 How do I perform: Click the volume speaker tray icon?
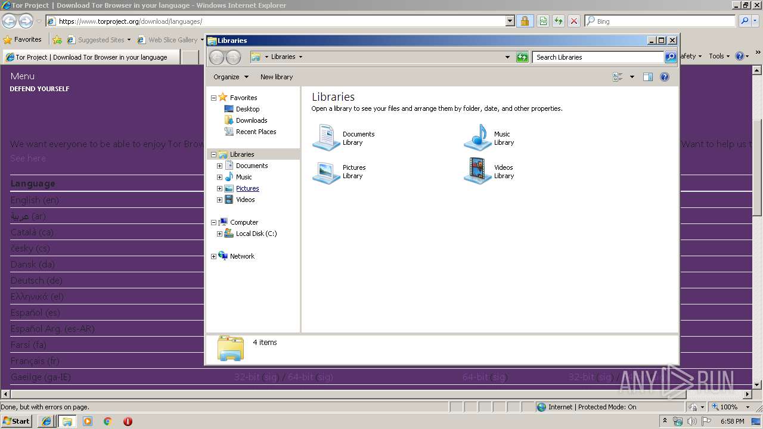click(x=691, y=421)
